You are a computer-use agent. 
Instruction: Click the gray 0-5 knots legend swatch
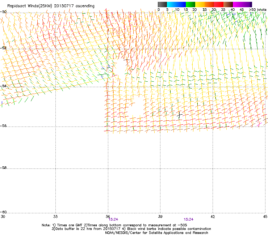[x=162, y=4]
